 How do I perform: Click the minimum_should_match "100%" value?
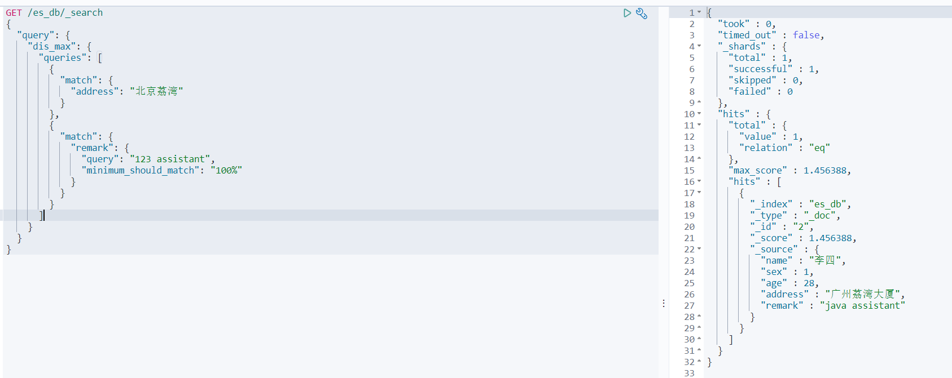[x=226, y=170]
